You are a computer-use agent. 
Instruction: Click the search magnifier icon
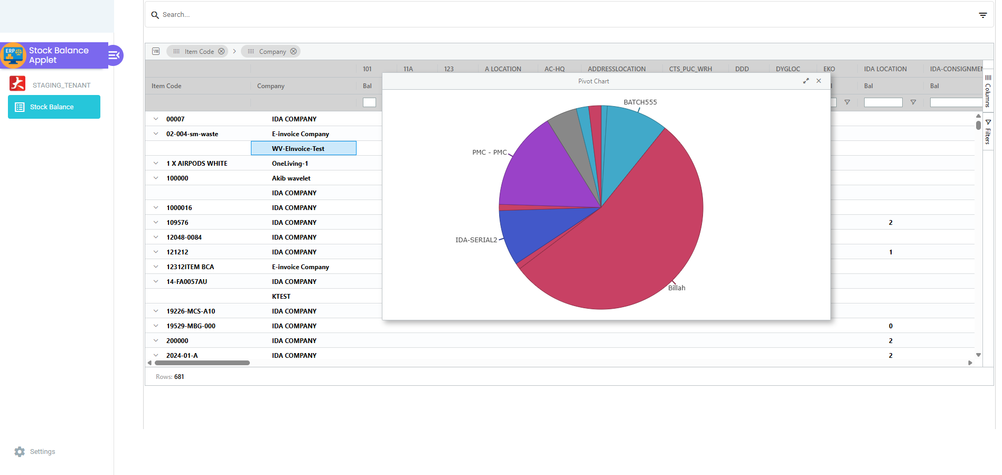coord(155,15)
